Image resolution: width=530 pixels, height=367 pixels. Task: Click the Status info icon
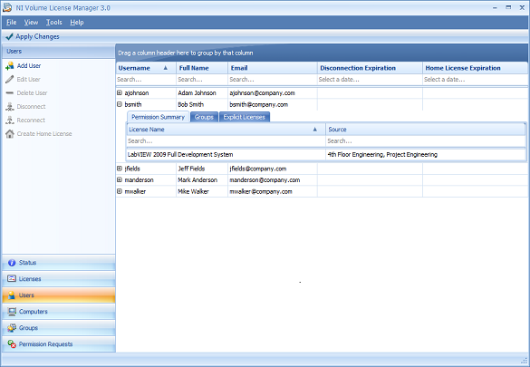click(x=12, y=263)
